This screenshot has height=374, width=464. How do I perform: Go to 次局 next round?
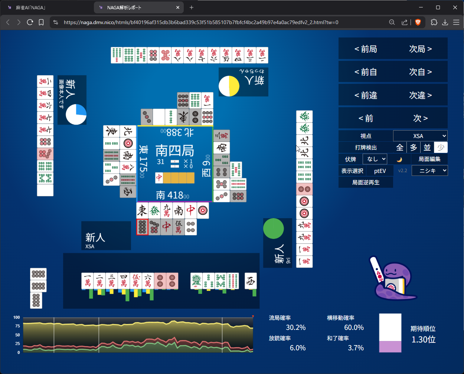421,49
